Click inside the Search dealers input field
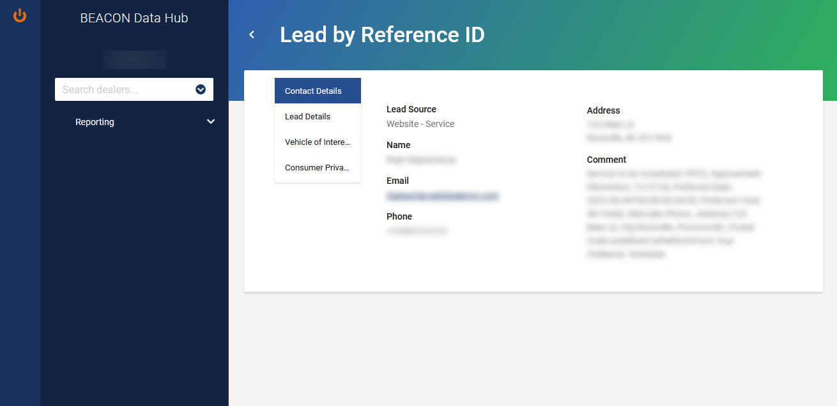This screenshot has height=406, width=837. [x=121, y=89]
